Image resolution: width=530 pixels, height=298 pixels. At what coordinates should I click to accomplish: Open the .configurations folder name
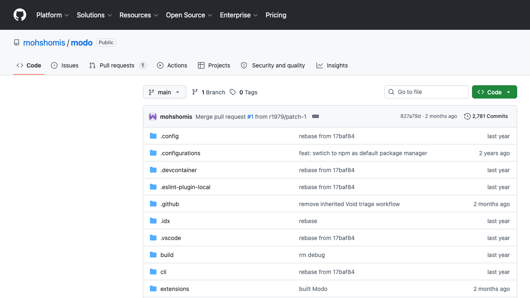[x=181, y=153]
